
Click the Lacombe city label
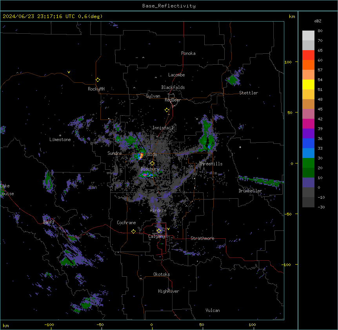coord(176,75)
